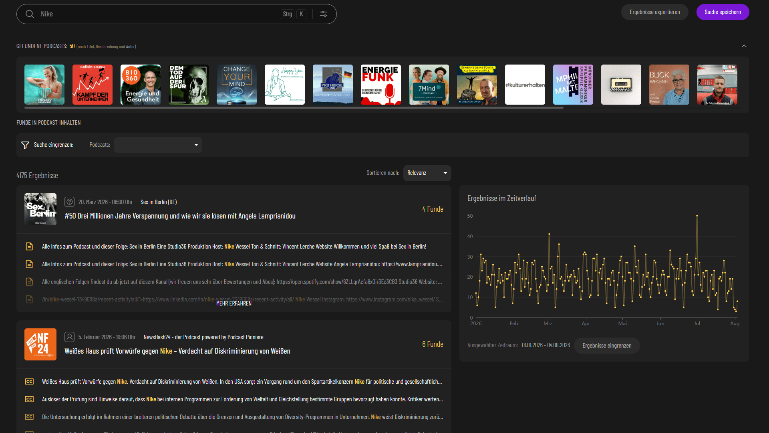Click the podcast carousel horizontal scrollbar
This screenshot has width=769, height=433.
(x=294, y=108)
